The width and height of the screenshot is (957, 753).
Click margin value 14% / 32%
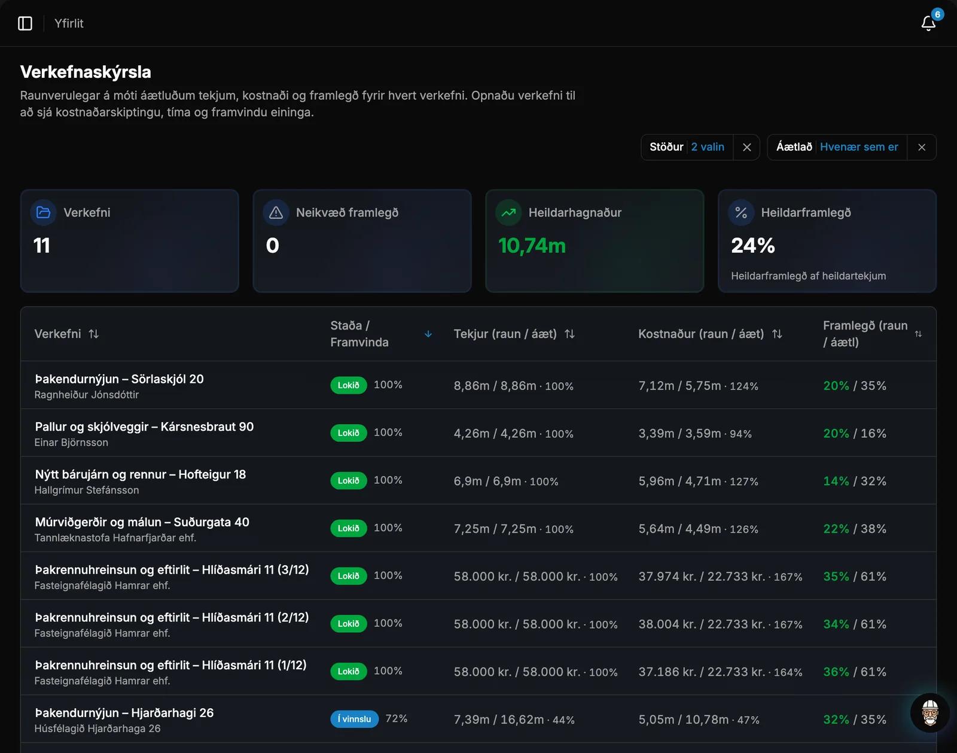point(854,481)
